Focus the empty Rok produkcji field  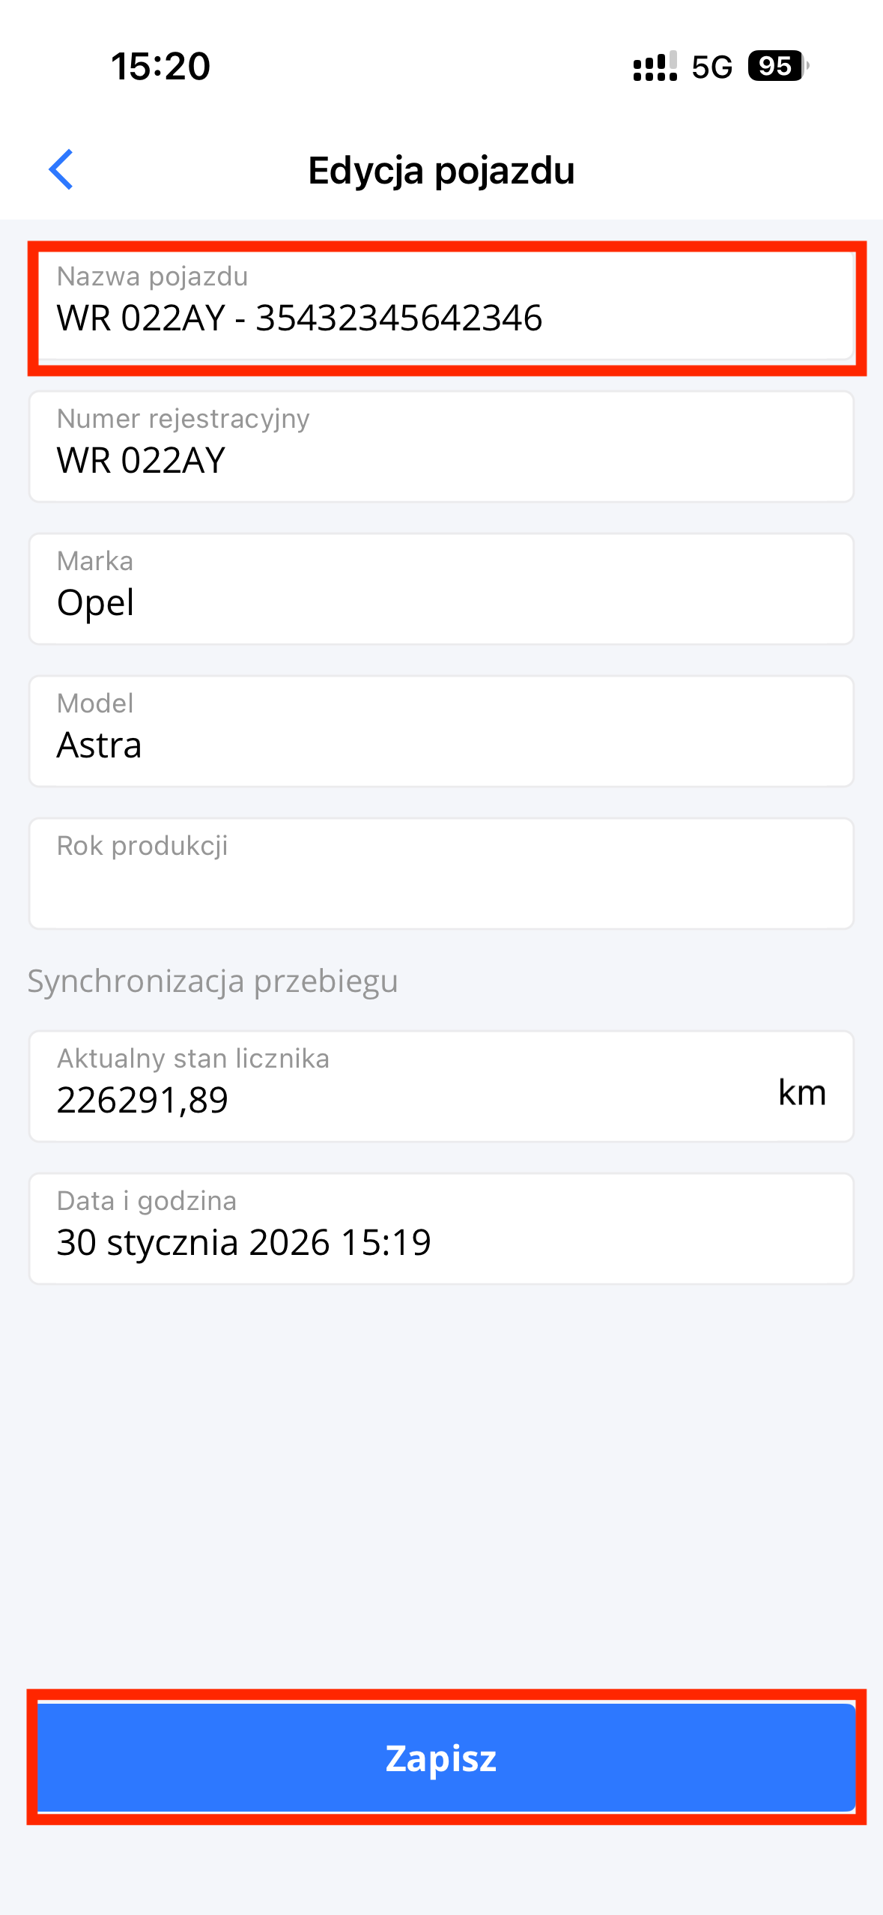point(441,874)
